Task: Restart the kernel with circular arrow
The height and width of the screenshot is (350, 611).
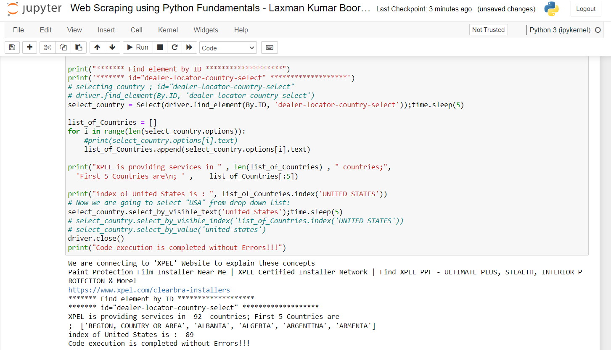Action: coord(175,47)
